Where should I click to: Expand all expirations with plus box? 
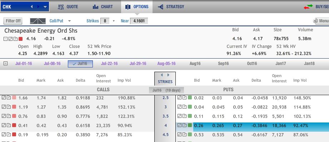point(5,64)
